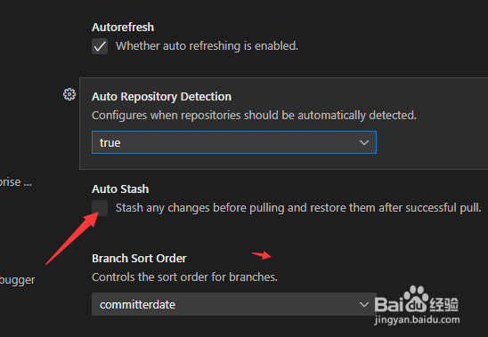Open the committerdate Branch Sort Order dropdown
The width and height of the screenshot is (488, 337).
click(x=234, y=304)
